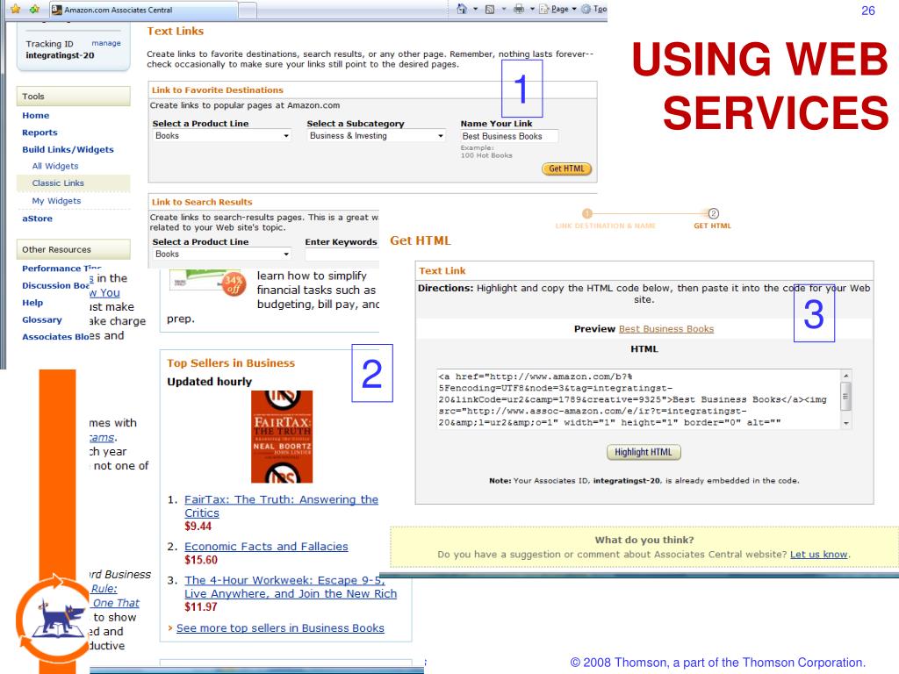The height and width of the screenshot is (674, 899).
Task: Open the Help link in Other Resources
Action: (32, 303)
